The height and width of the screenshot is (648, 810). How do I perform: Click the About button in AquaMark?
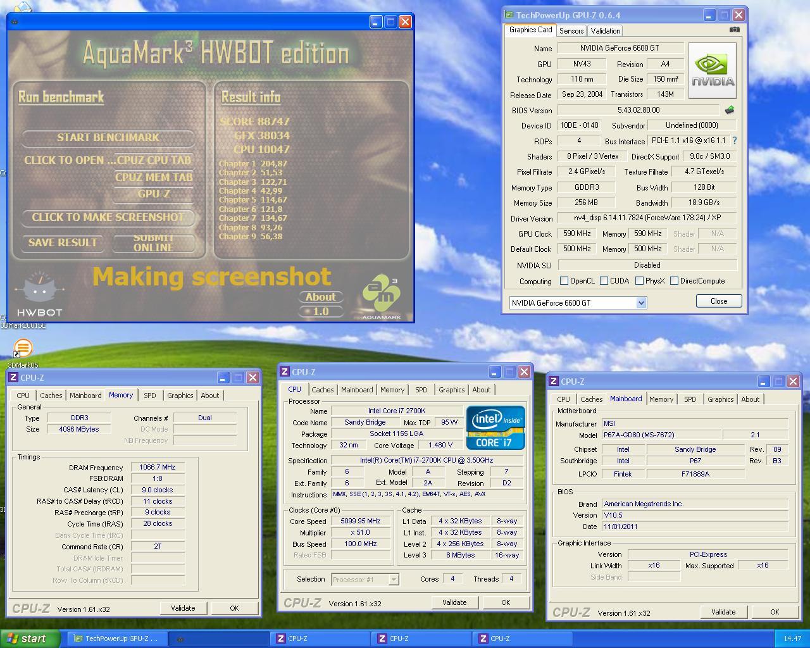pos(321,297)
